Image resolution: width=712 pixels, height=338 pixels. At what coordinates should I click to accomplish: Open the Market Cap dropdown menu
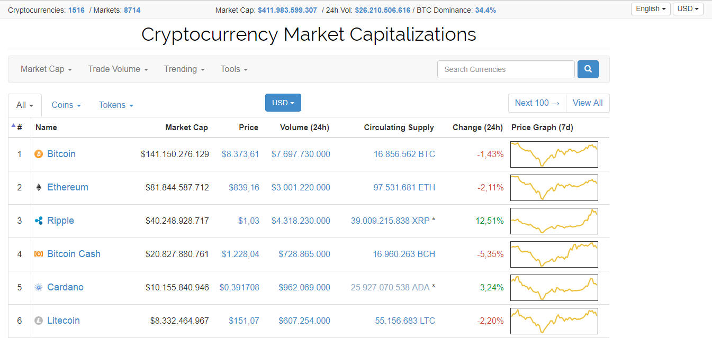[x=46, y=69]
